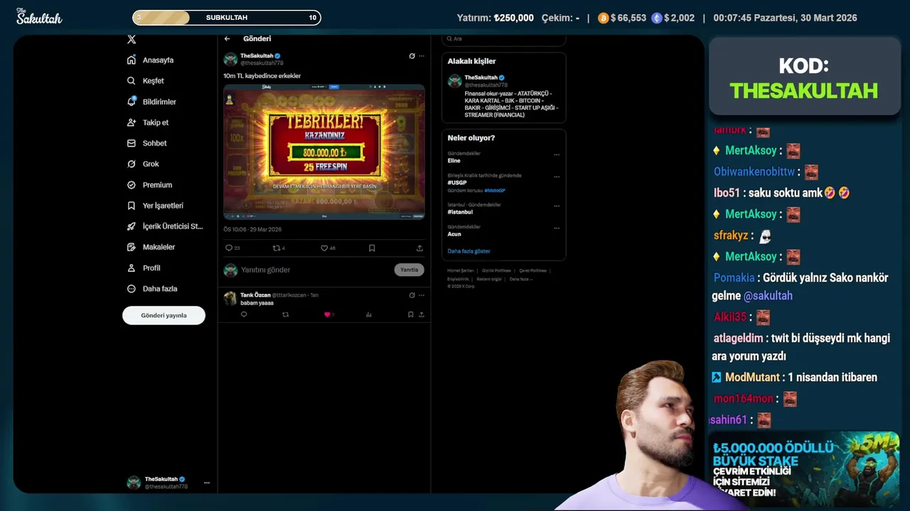Open options for Acun trend
The width and height of the screenshot is (910, 511).
click(557, 229)
